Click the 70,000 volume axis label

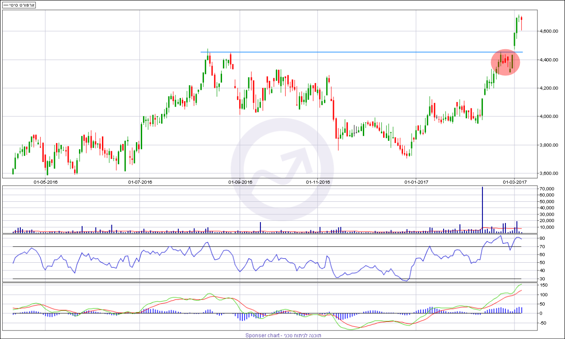click(x=546, y=188)
